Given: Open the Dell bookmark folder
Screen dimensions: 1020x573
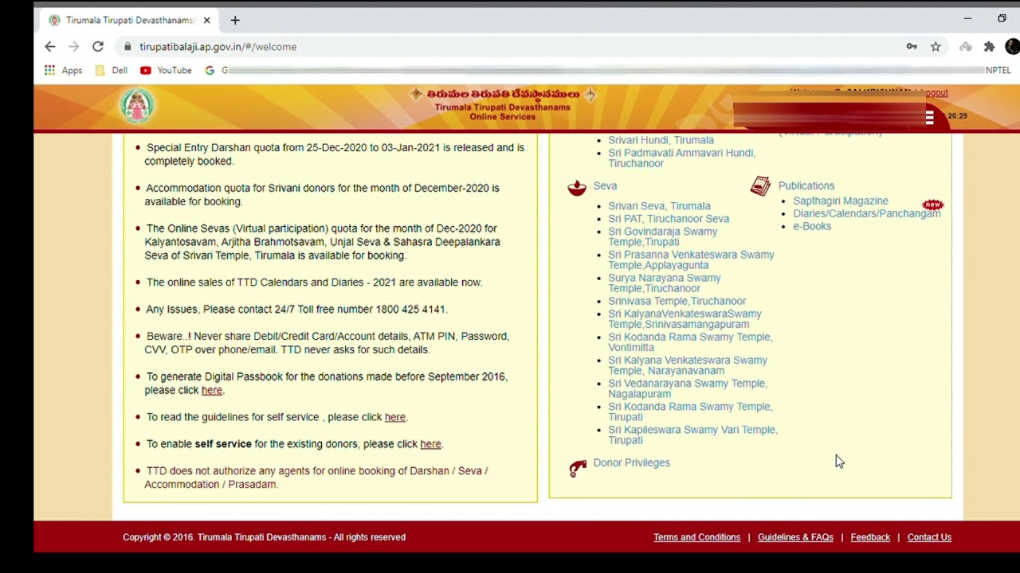Looking at the screenshot, I should point(112,70).
